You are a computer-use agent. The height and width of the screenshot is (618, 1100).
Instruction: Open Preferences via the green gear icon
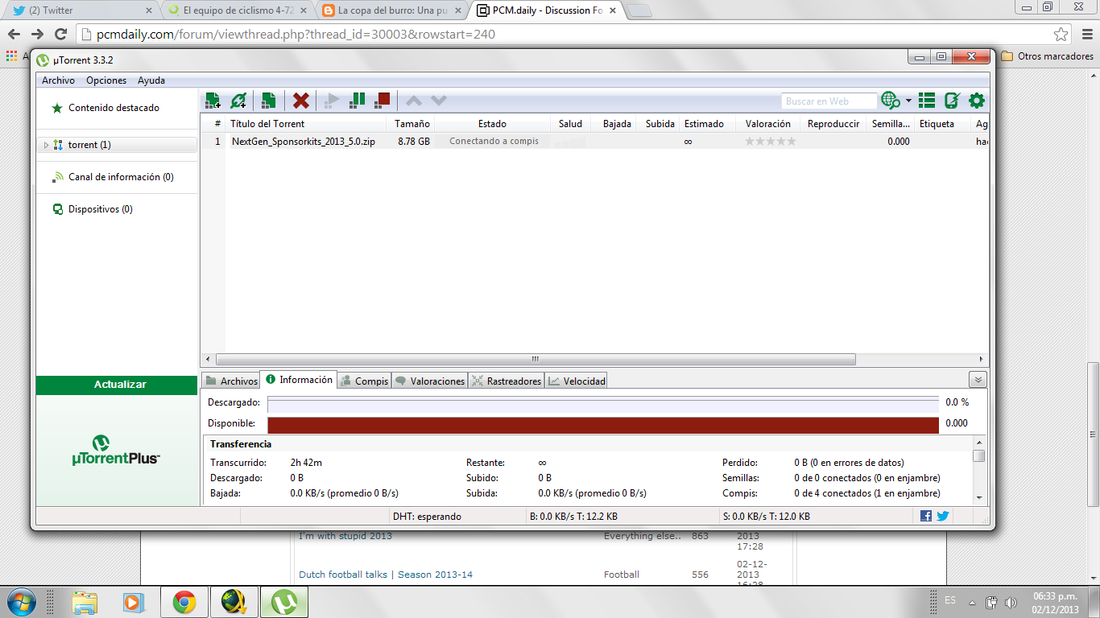coord(977,101)
